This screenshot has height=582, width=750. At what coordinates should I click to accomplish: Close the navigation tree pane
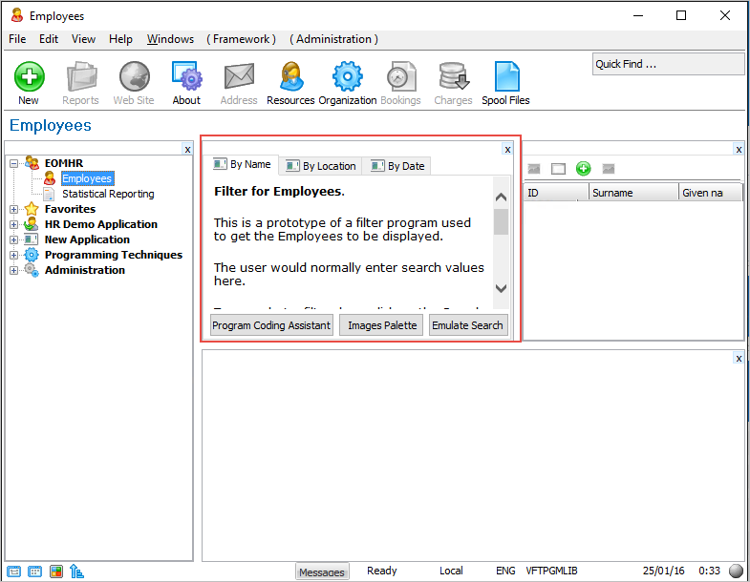pos(187,150)
